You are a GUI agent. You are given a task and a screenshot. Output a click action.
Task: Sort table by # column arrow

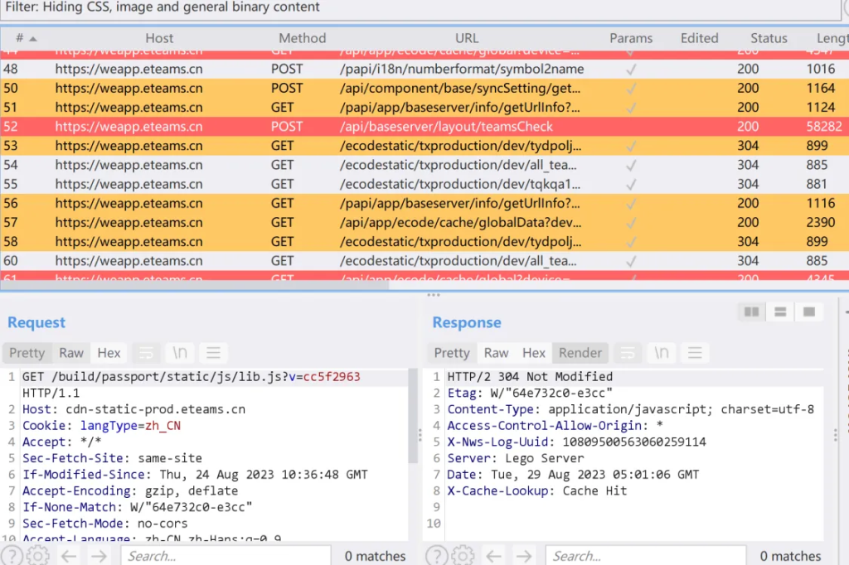pyautogui.click(x=33, y=39)
